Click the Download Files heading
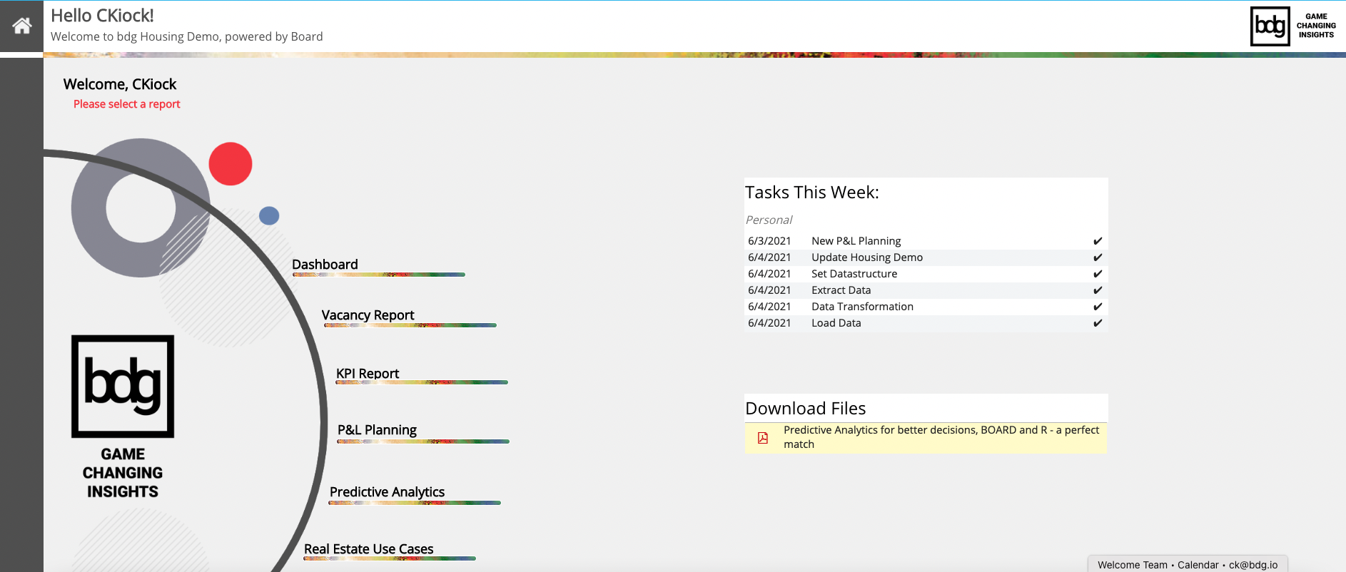Viewport: 1346px width, 572px height. click(x=805, y=409)
